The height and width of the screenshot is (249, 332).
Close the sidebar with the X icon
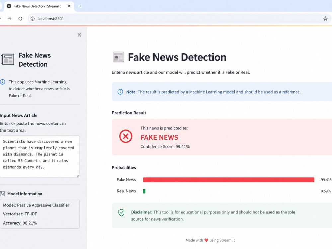(x=79, y=35)
